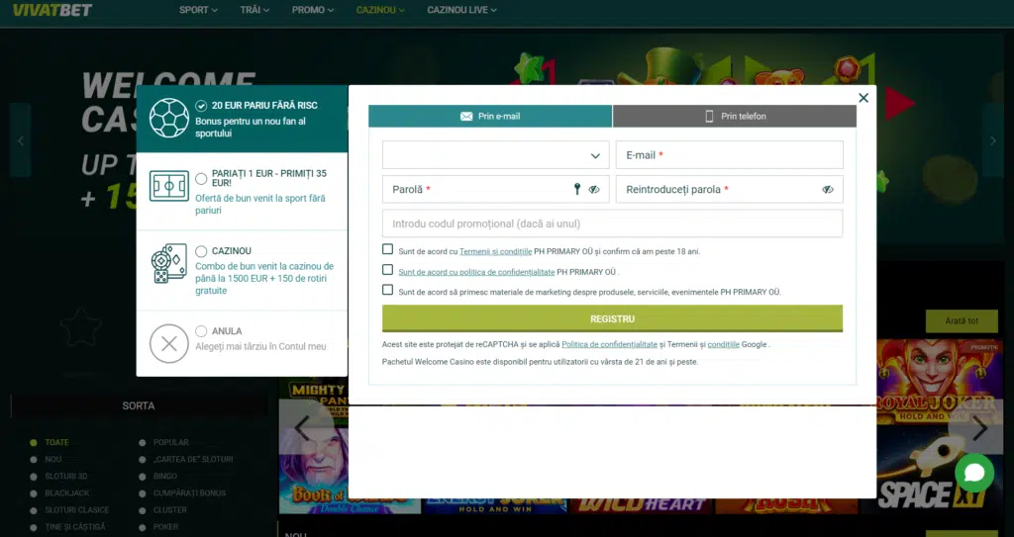
Task: Select the CLUSTER filter
Action: [x=163, y=510]
